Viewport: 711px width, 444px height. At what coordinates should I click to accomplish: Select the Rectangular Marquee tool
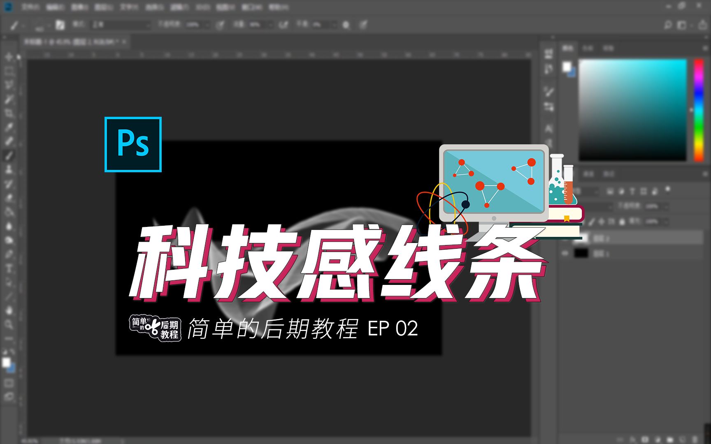pyautogui.click(x=9, y=71)
